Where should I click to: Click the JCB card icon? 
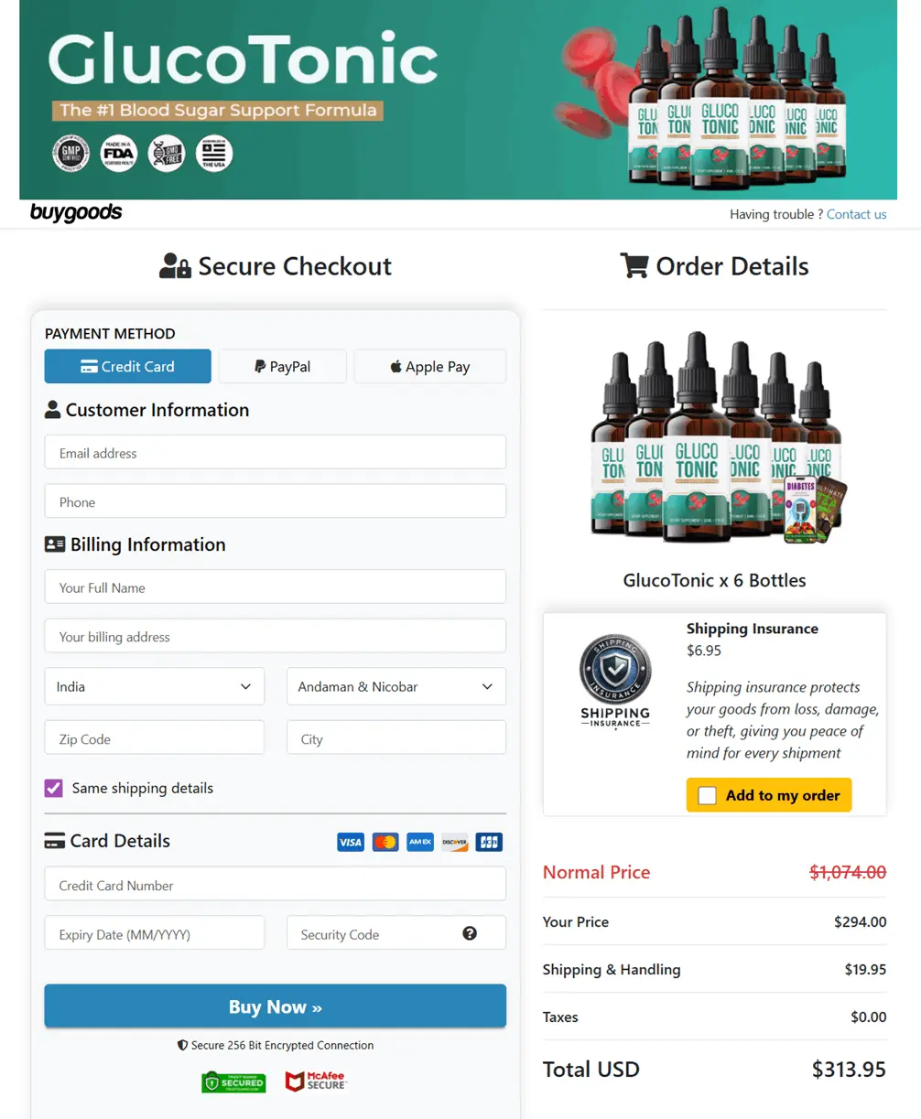click(x=490, y=842)
